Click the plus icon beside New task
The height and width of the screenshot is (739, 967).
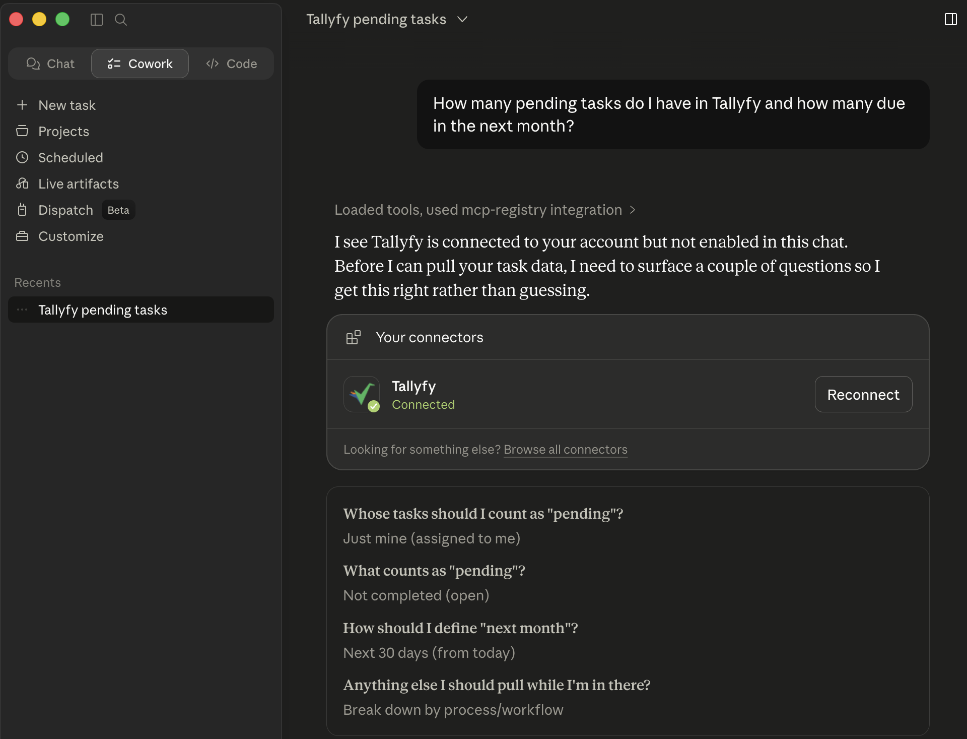click(x=22, y=105)
